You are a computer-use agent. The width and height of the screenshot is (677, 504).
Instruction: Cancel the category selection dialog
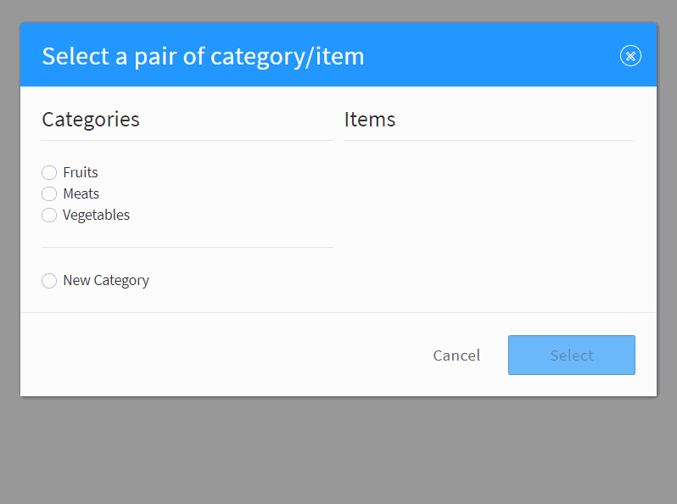456,356
